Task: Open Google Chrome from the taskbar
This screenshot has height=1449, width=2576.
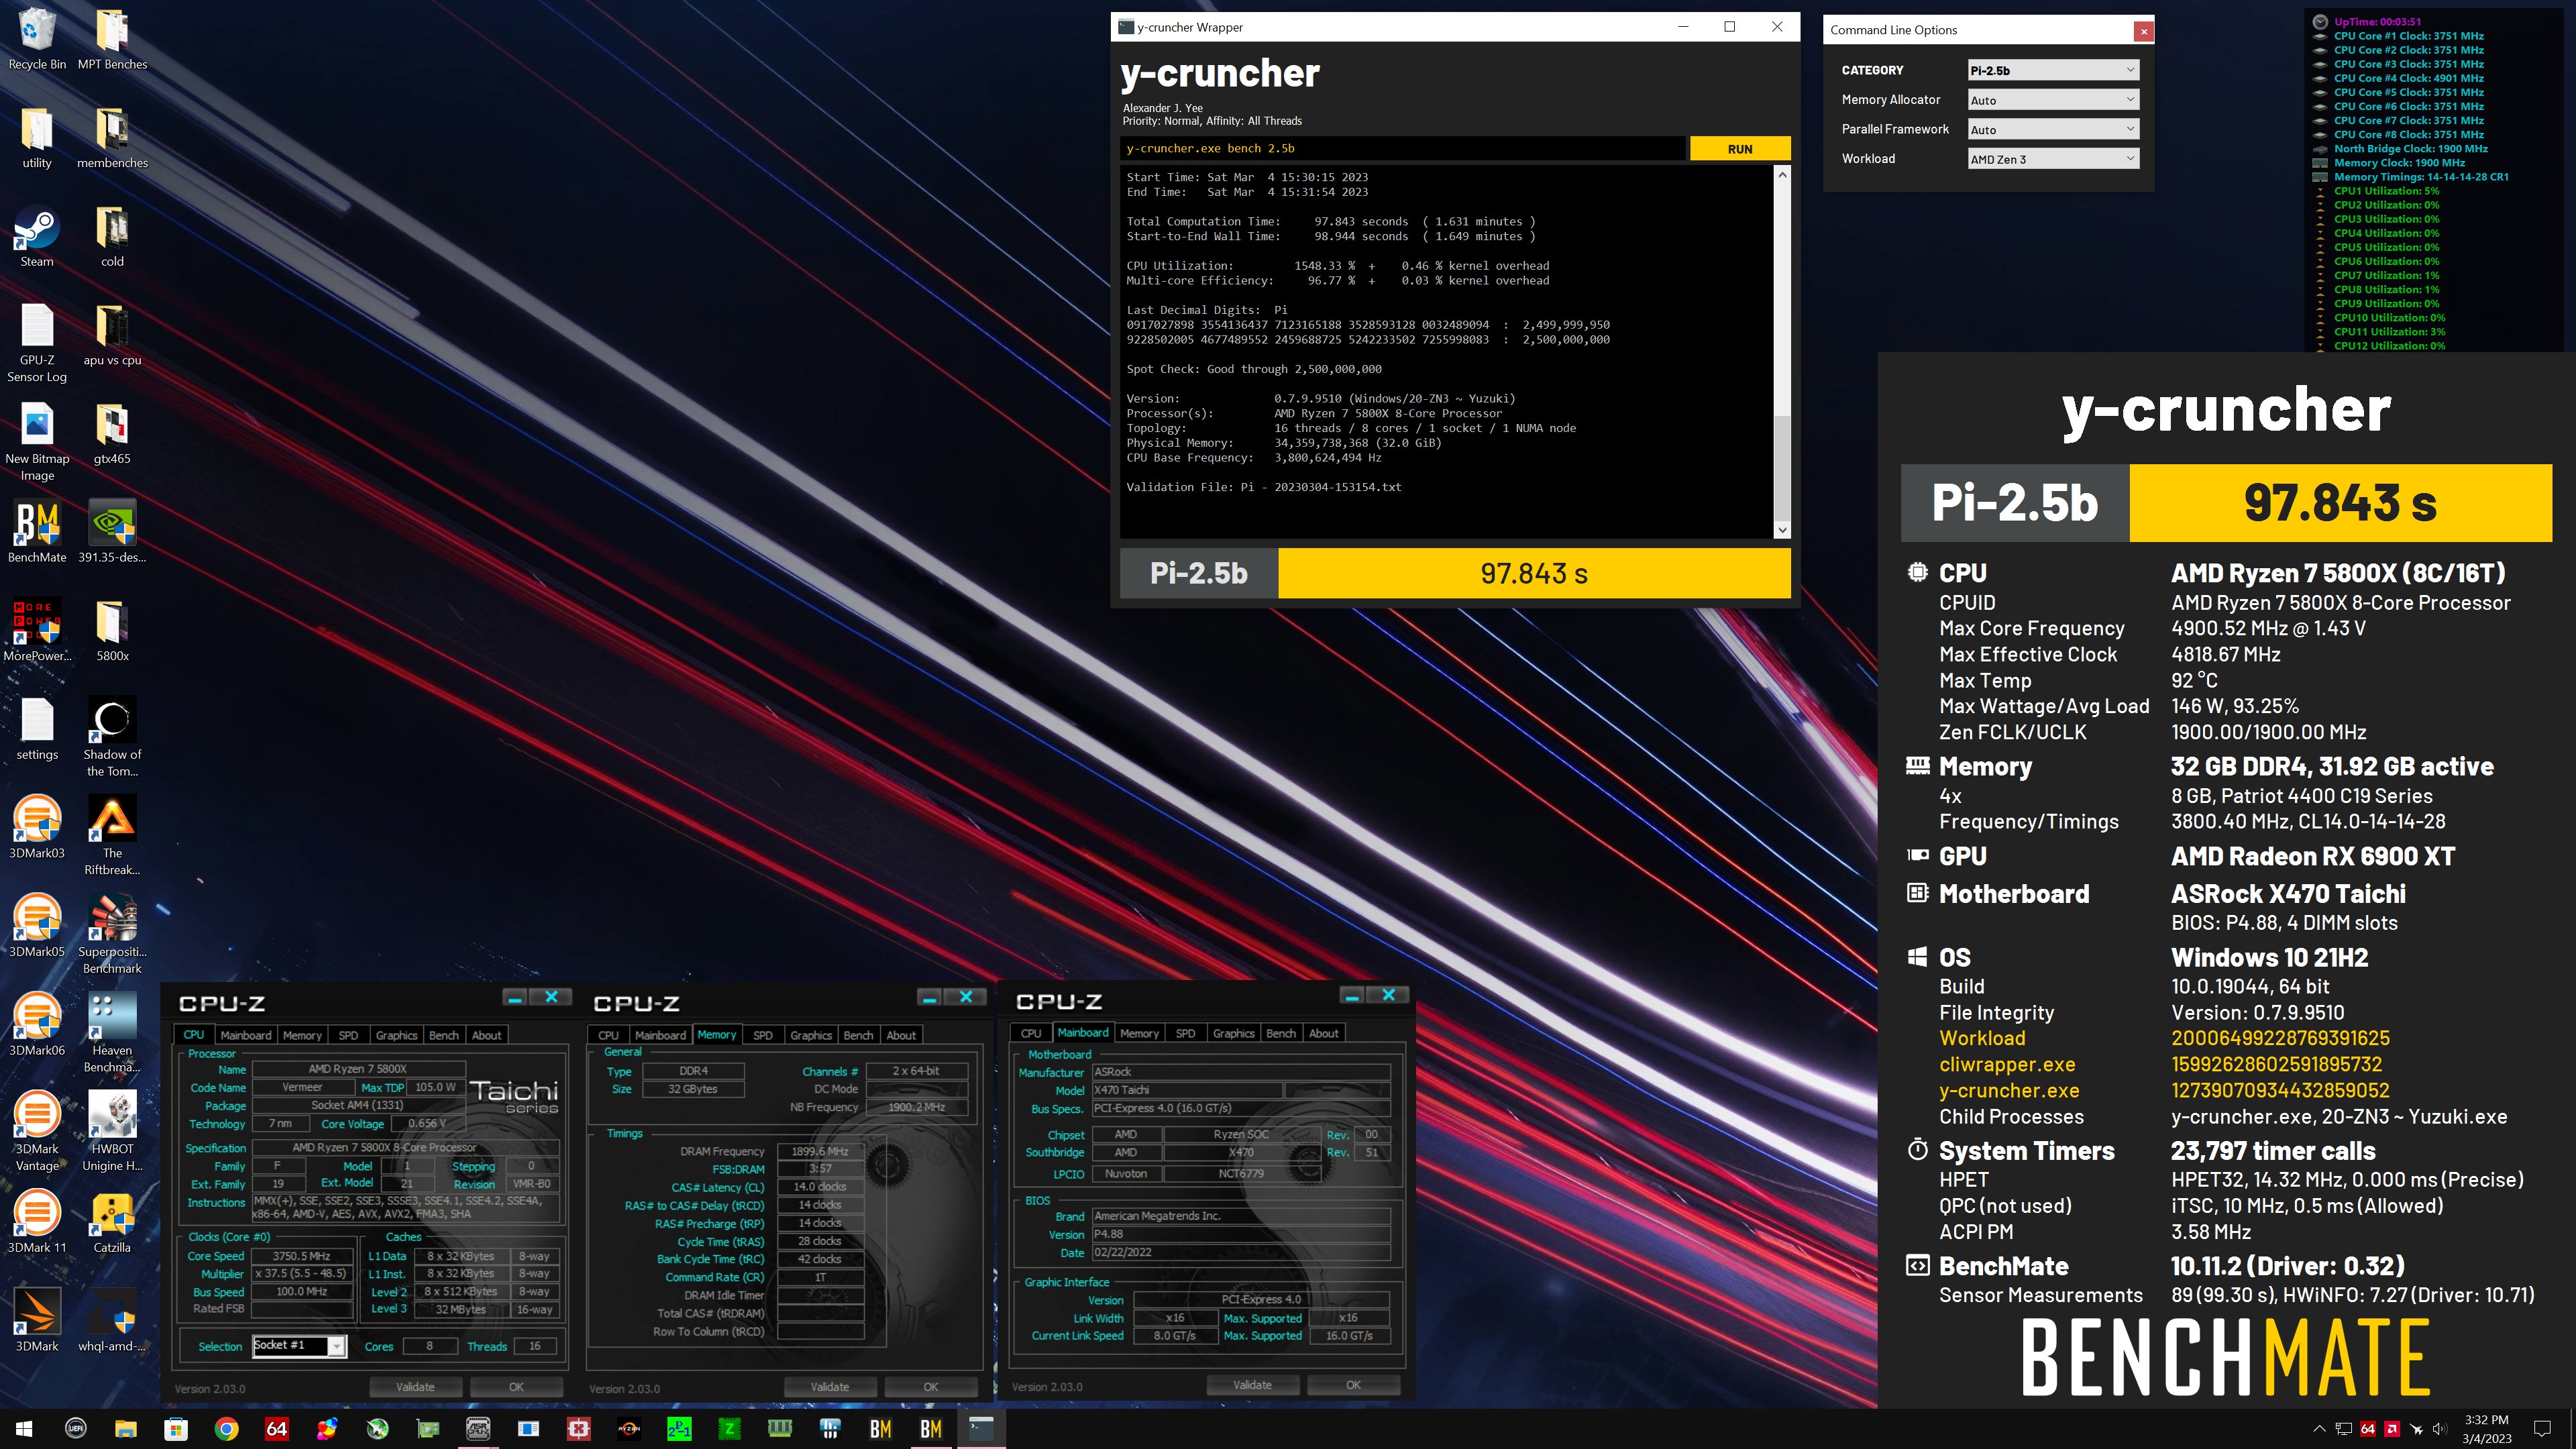Action: coord(227,1429)
